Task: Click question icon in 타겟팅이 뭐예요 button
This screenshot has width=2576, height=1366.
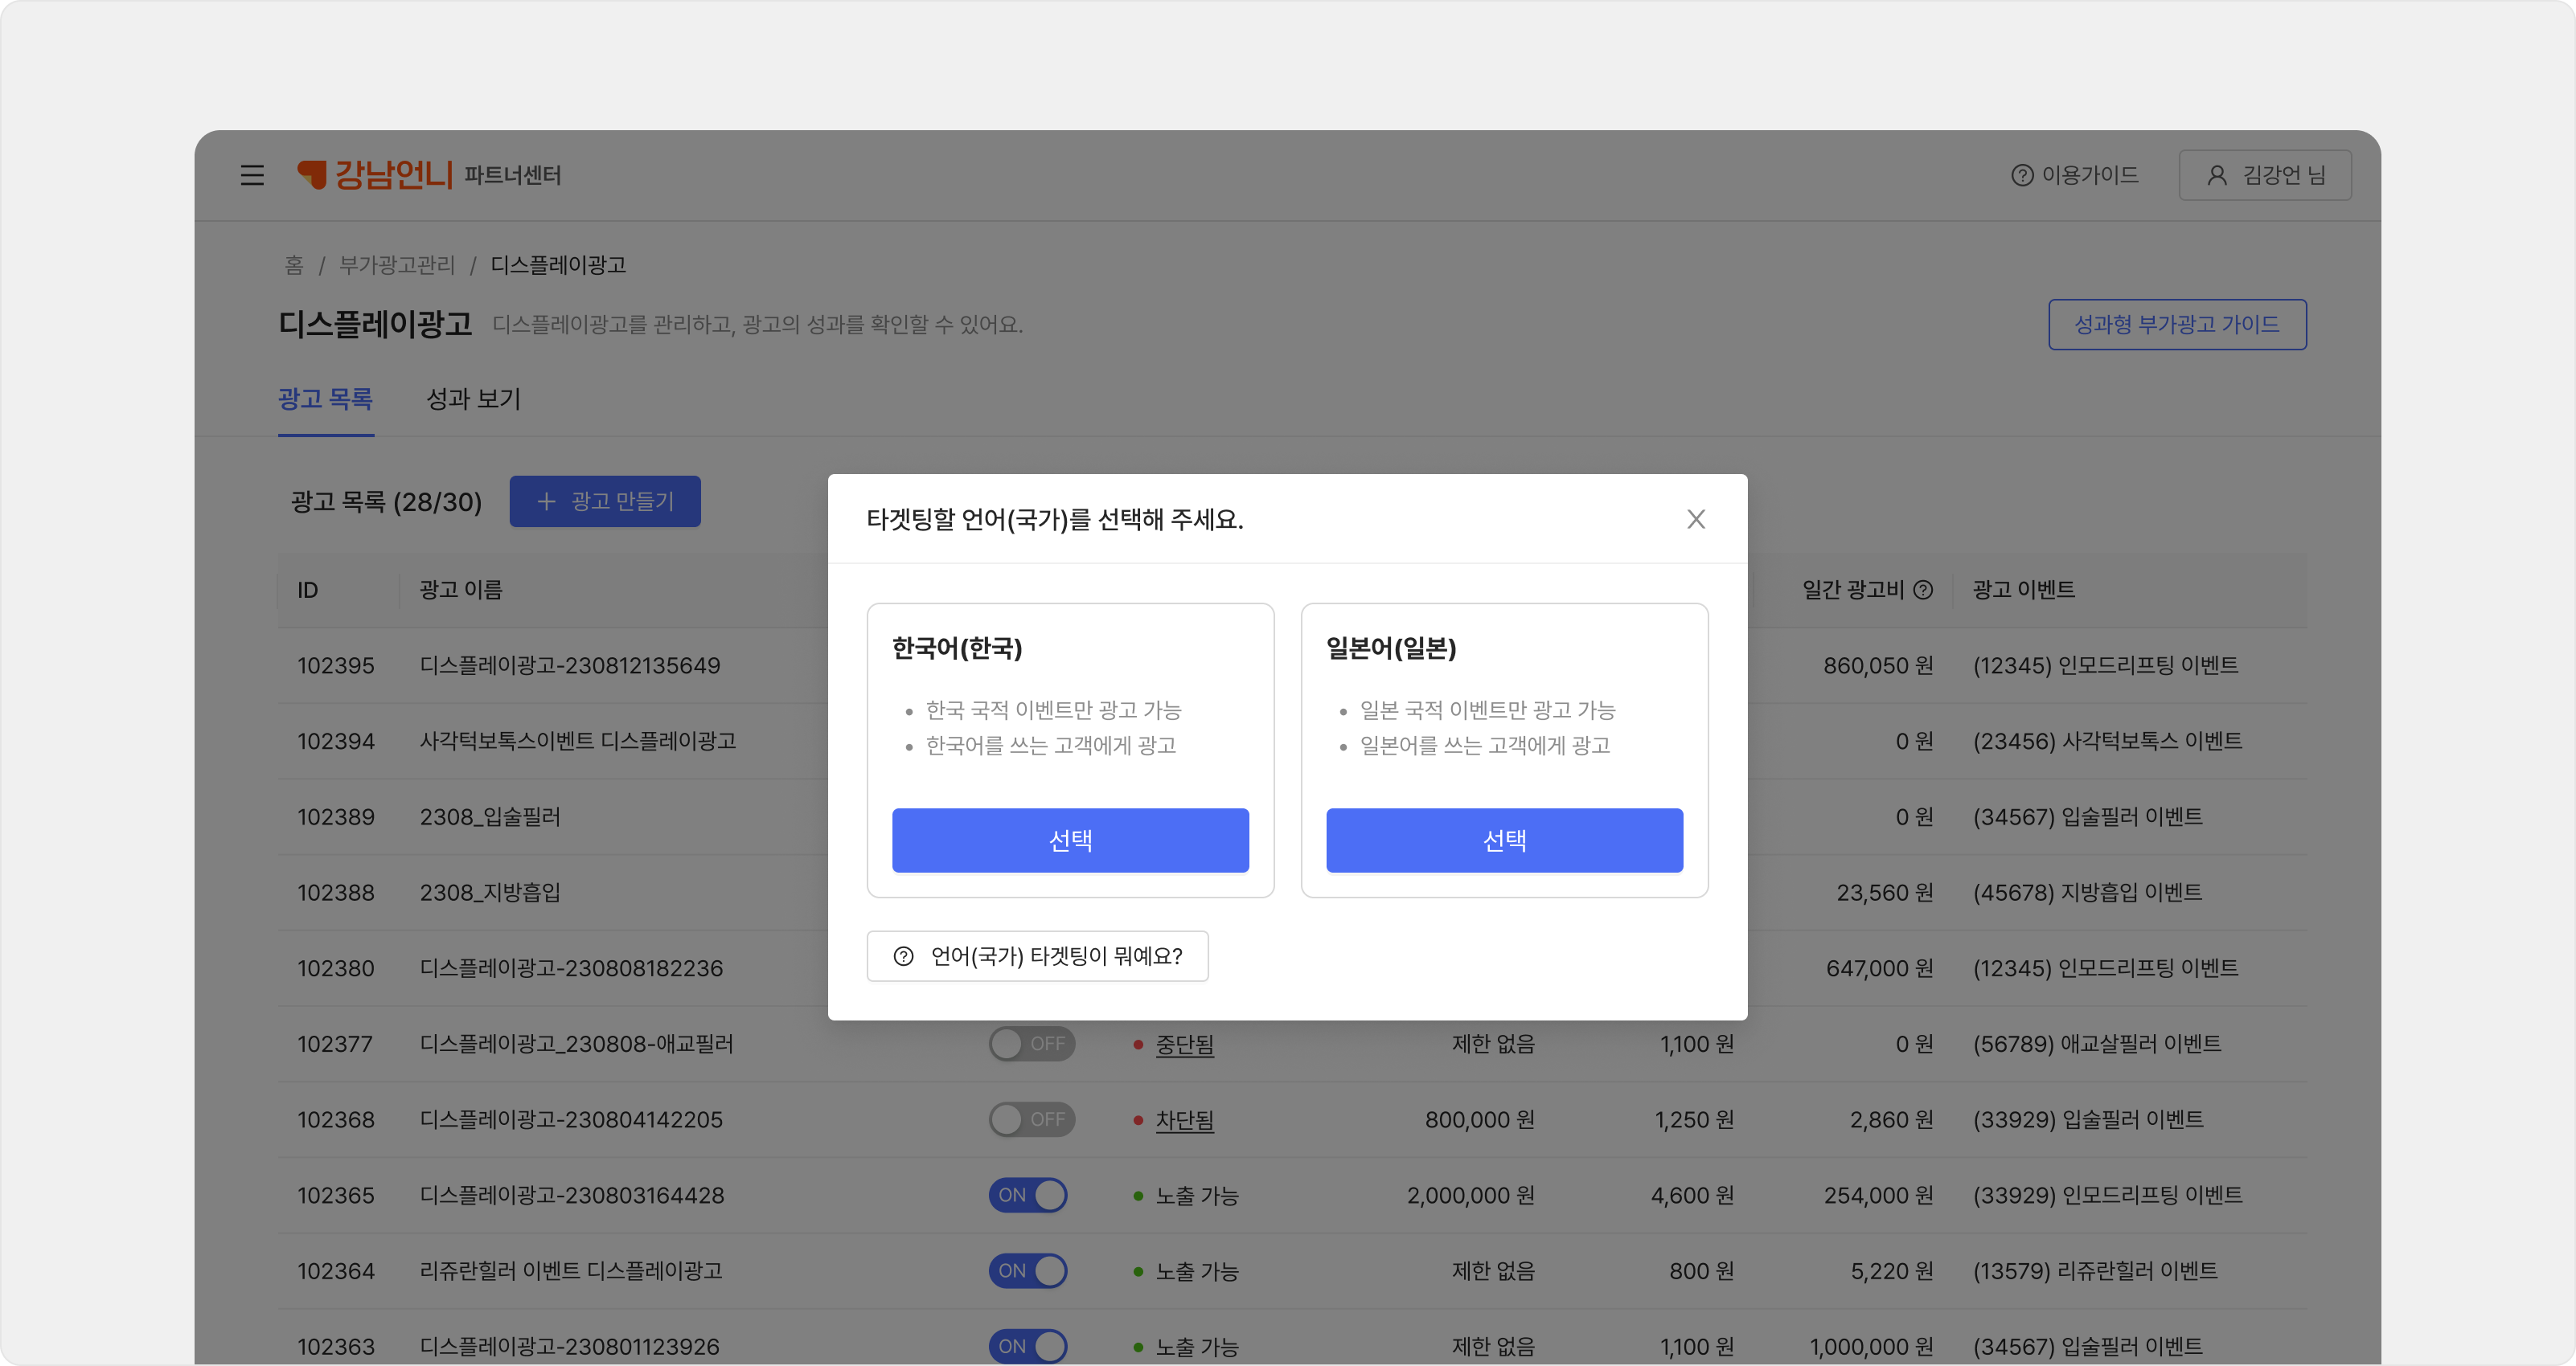Action: 903,956
